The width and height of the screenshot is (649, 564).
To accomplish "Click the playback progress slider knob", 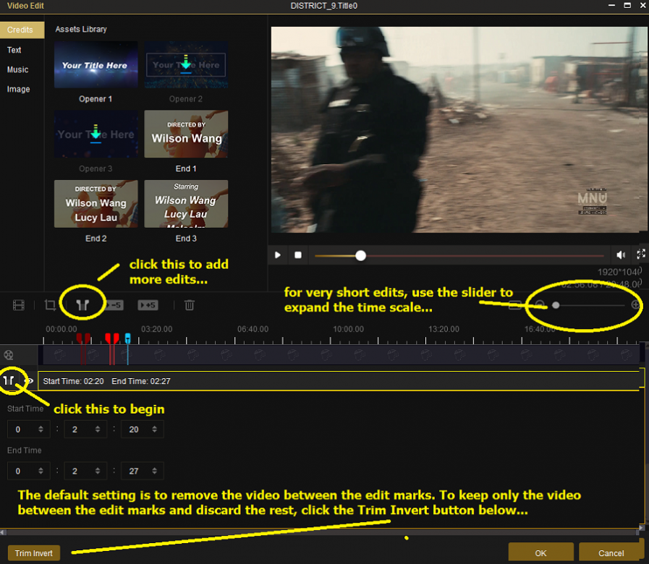I will click(360, 256).
